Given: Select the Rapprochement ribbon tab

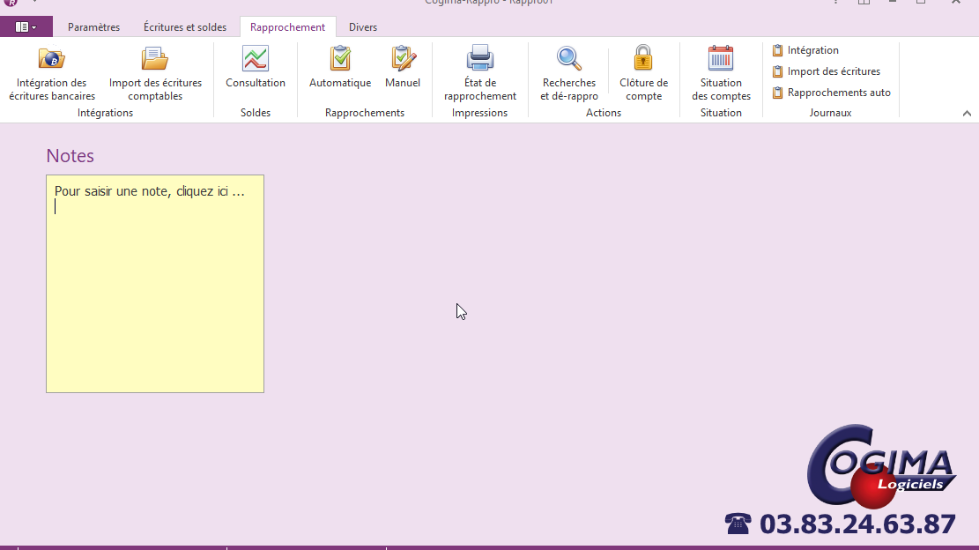Looking at the screenshot, I should coord(287,27).
